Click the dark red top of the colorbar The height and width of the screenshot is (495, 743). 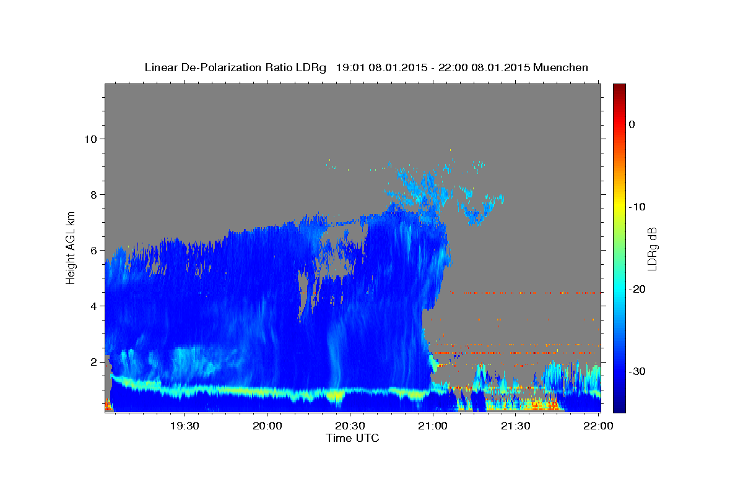(619, 88)
